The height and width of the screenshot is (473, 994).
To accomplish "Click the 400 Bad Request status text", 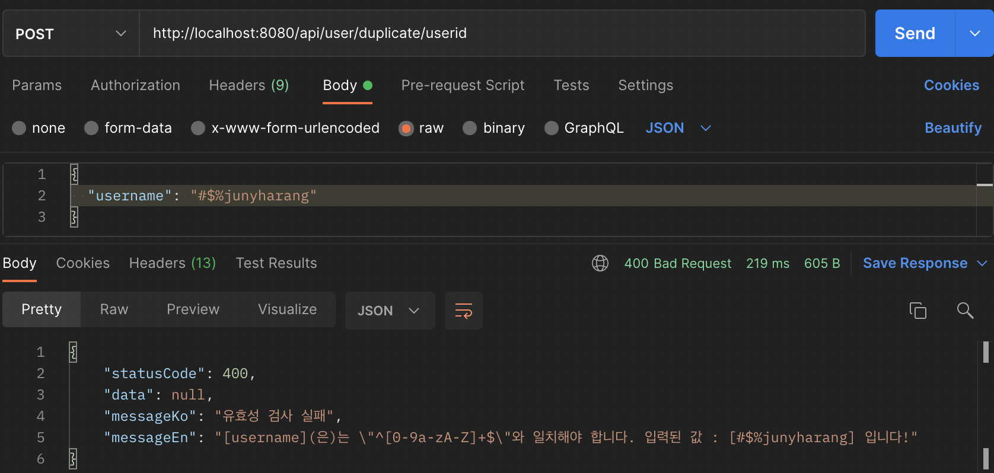I will point(677,263).
